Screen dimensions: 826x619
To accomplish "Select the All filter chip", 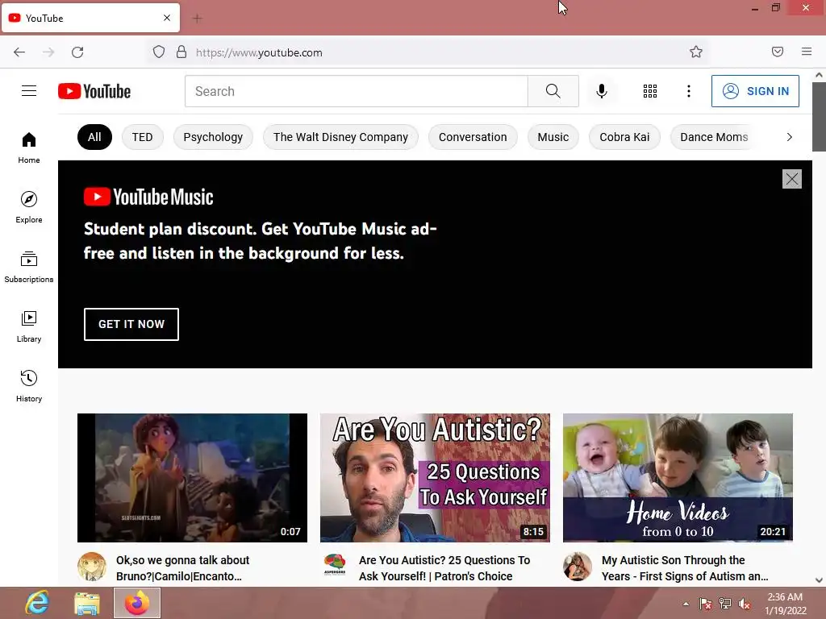I will 95,137.
